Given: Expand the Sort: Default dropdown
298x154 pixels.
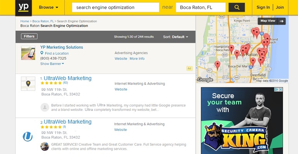Looking at the screenshot, I should click(x=175, y=37).
